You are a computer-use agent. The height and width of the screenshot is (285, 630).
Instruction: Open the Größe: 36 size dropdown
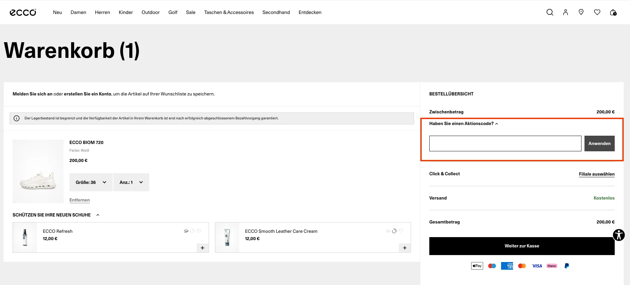91,182
